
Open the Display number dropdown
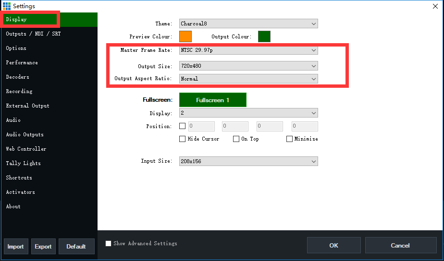(x=248, y=113)
